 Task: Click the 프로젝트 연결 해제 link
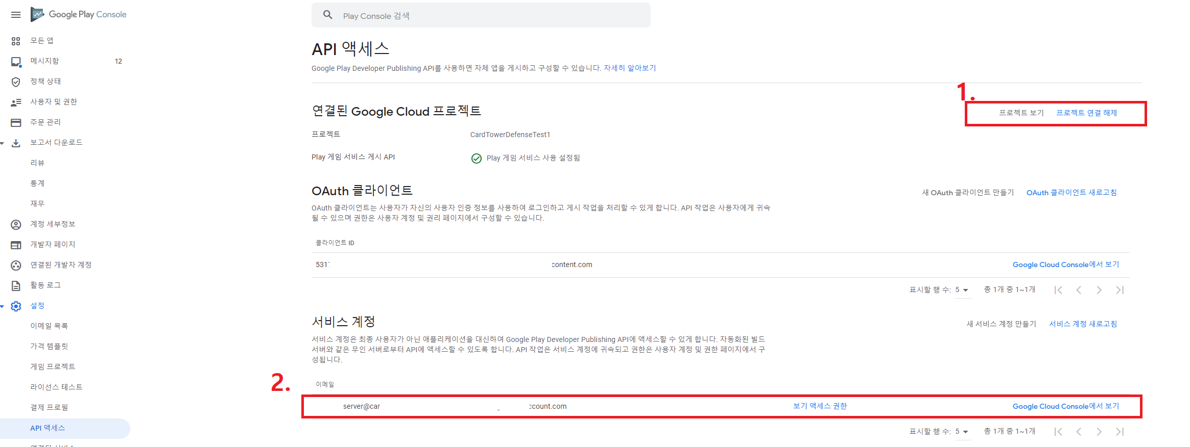click(1087, 113)
